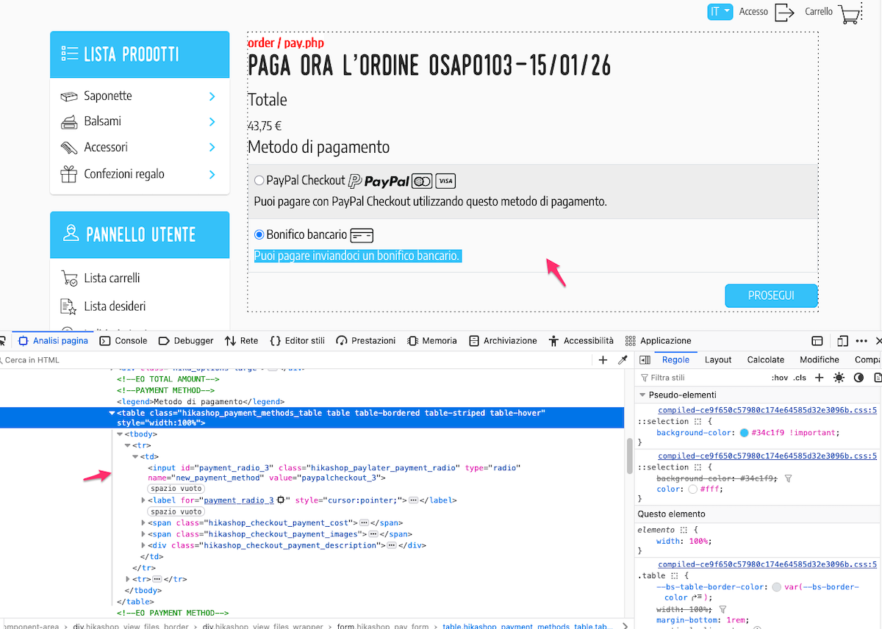Click the Cerca in HTML search field
The width and height of the screenshot is (882, 629).
tap(294, 360)
